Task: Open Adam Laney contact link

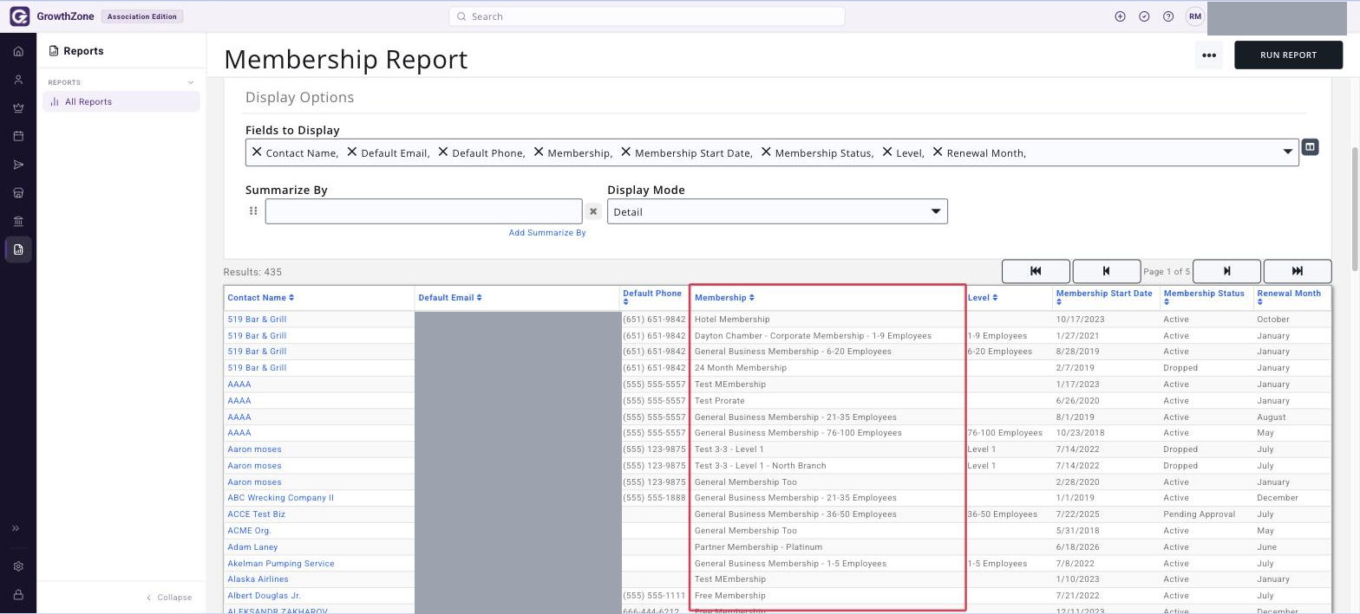Action: coord(252,547)
